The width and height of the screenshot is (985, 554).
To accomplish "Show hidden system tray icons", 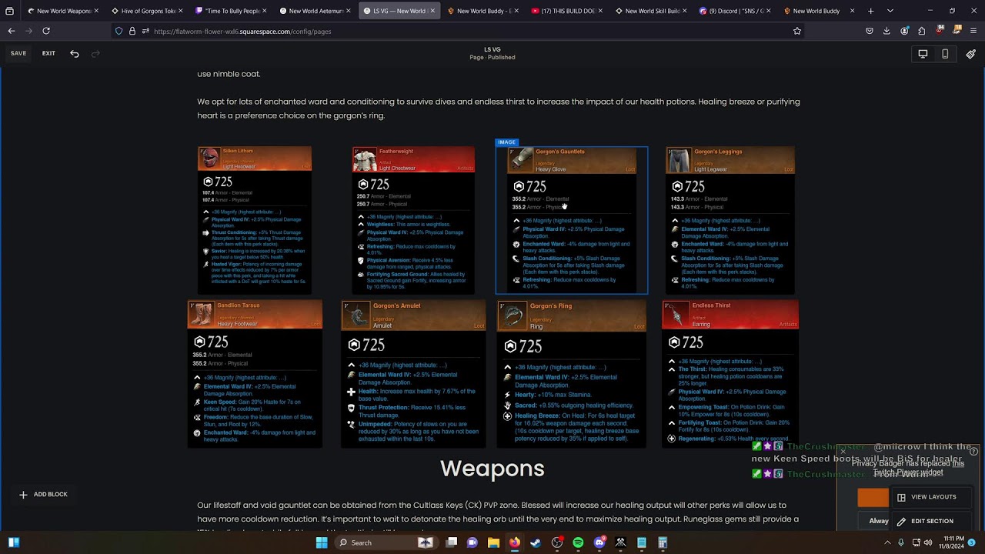I will [887, 542].
